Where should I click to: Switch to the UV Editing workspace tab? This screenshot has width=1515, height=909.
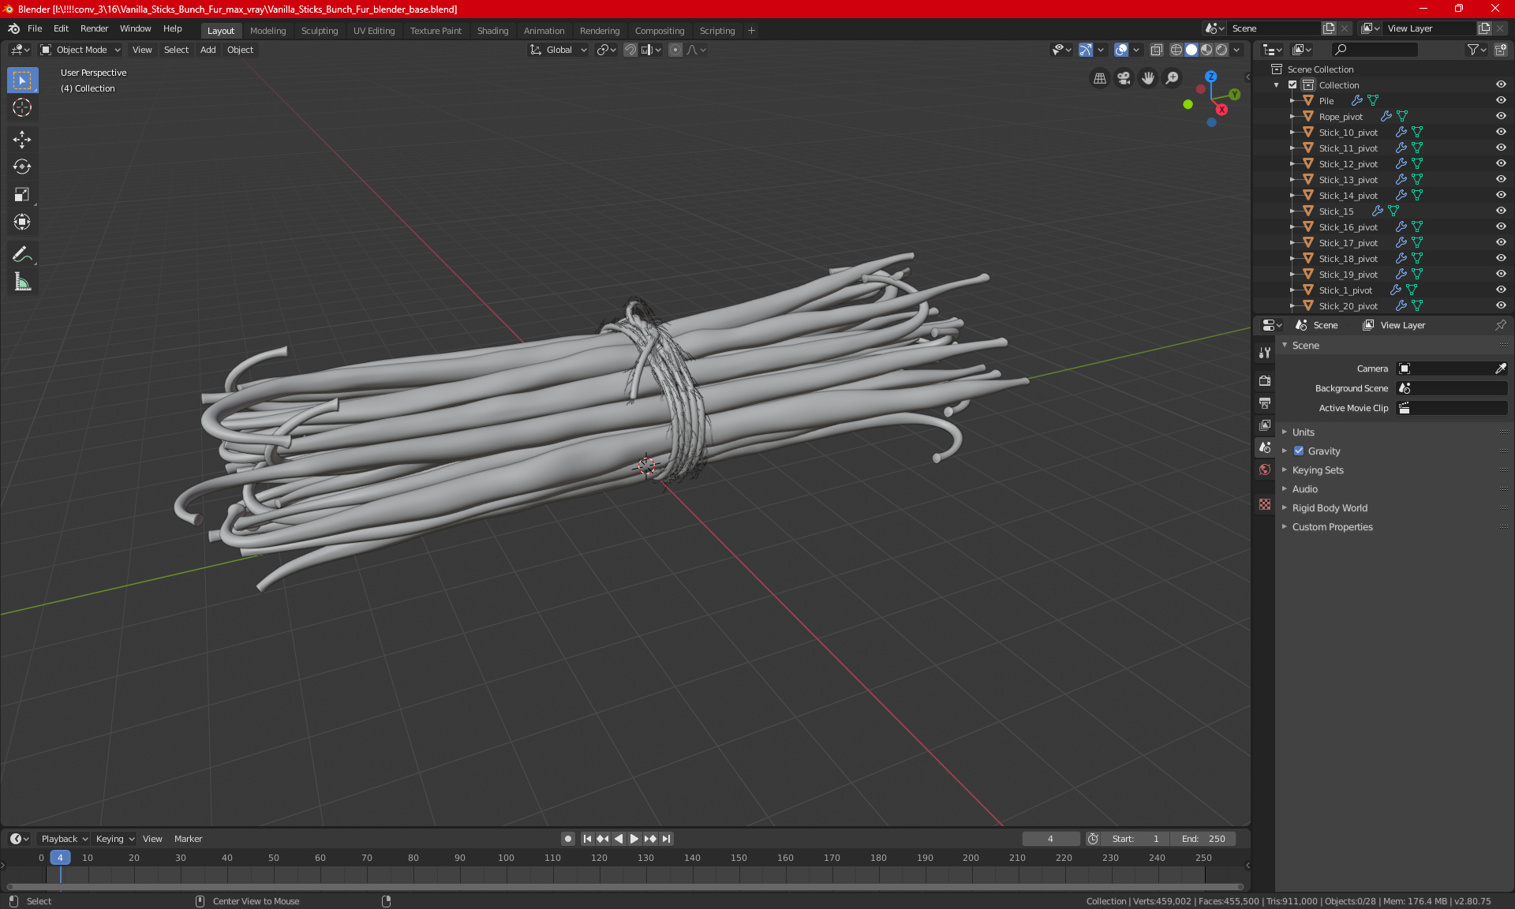coord(373,31)
